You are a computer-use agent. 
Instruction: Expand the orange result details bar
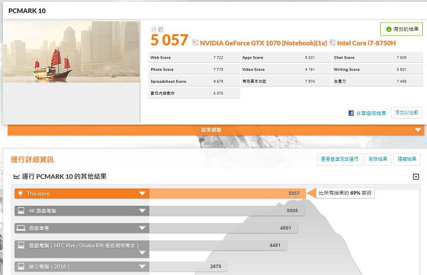click(x=418, y=130)
